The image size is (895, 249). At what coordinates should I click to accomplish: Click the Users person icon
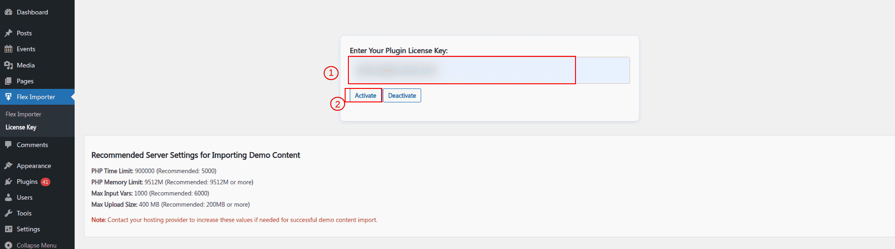click(x=8, y=197)
